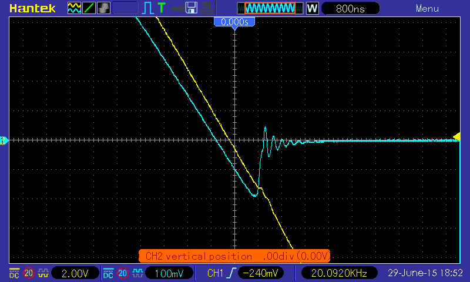Click the CH2 ground reference marker on left edge
The height and width of the screenshot is (282, 470).
coord(4,140)
